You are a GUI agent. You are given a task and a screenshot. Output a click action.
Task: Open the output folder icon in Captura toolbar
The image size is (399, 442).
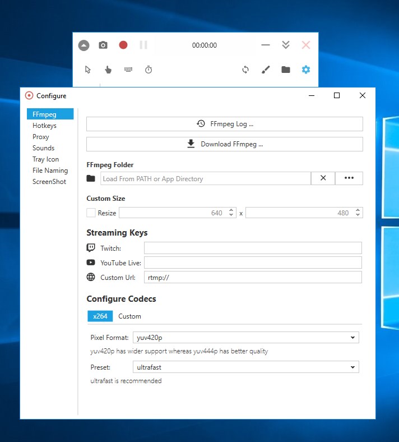click(286, 70)
